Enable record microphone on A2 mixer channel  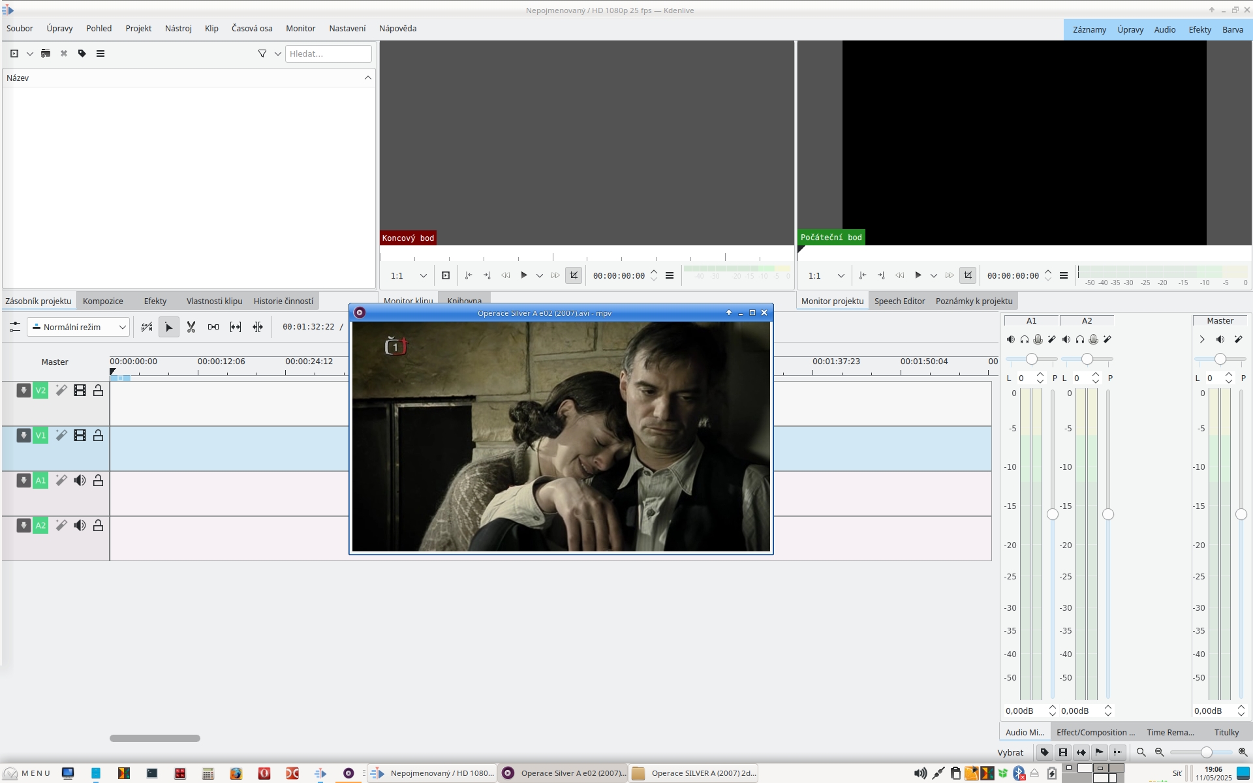[x=1094, y=339]
